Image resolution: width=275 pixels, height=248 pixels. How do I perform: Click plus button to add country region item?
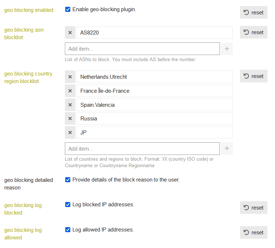(227, 148)
